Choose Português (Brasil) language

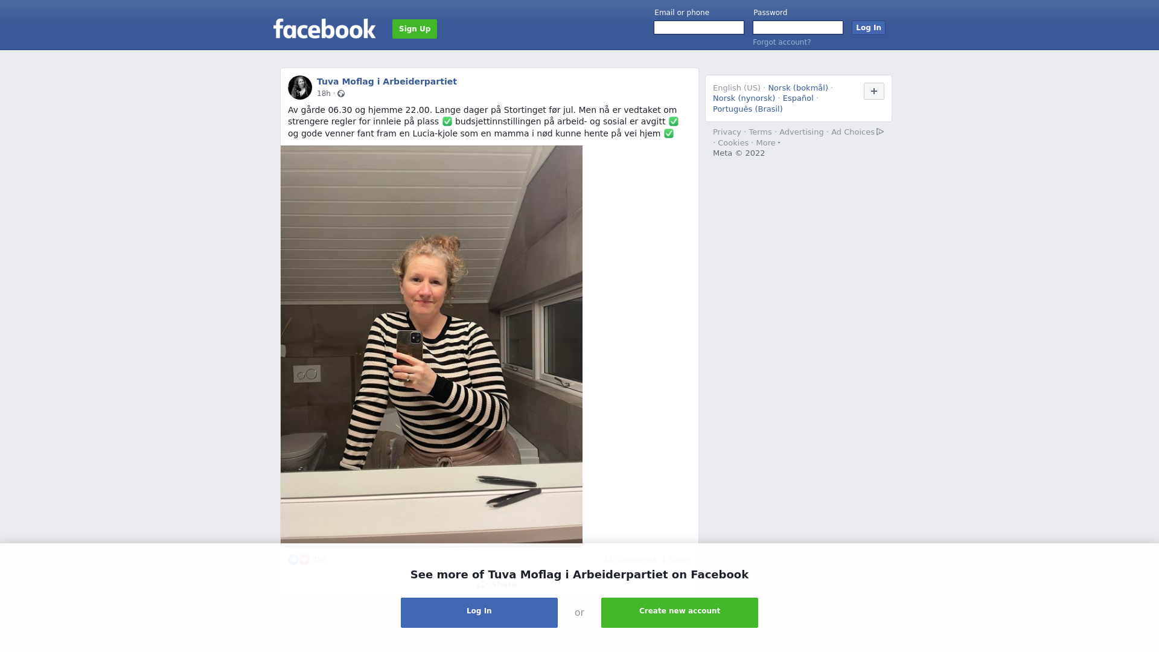click(x=747, y=109)
